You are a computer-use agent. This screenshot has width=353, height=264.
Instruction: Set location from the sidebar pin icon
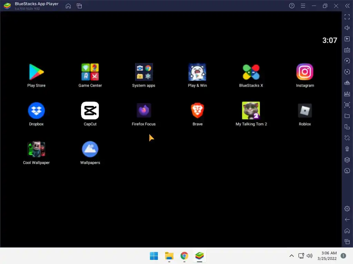click(347, 149)
